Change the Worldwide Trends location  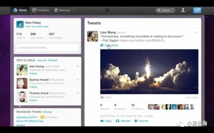(x=47, y=112)
